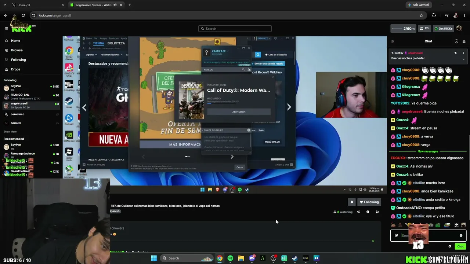Open the green waveform app on taskbar

click(284, 258)
